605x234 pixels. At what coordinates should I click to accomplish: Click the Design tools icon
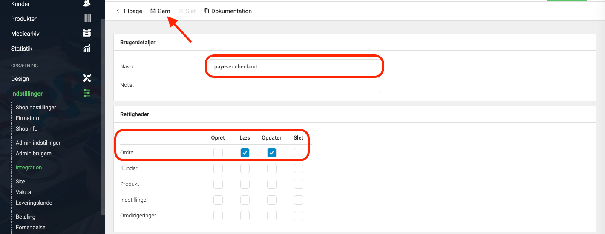click(86, 78)
